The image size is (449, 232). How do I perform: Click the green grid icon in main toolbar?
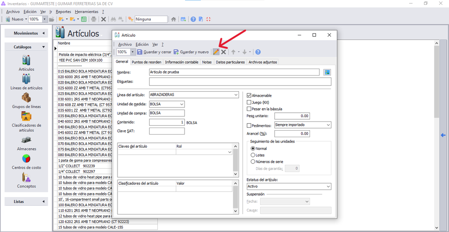84,19
